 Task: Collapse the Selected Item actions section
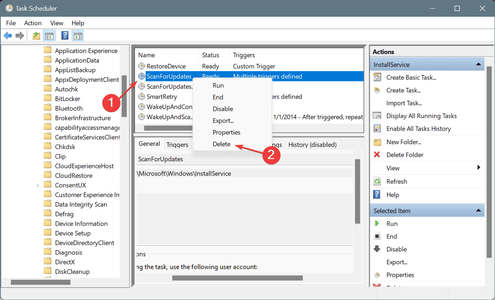point(479,210)
